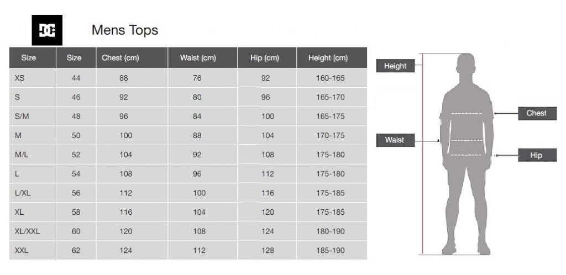This screenshot has height=275, width=566.
Task: Select the XL/XXL size row label
Action: click(x=27, y=231)
